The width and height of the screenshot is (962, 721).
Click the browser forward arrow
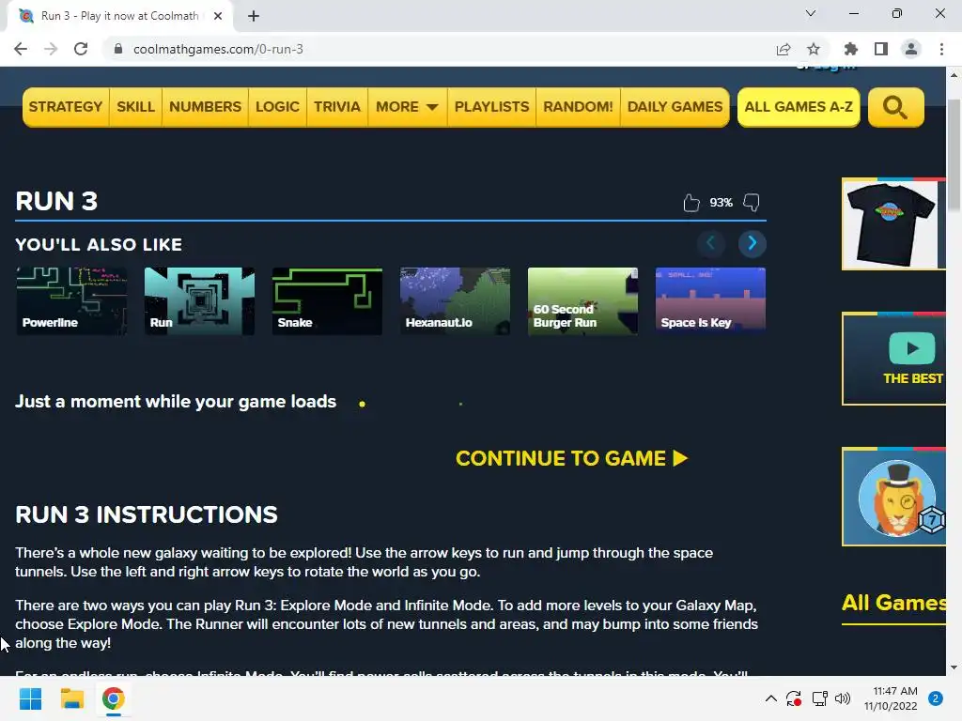coord(51,49)
